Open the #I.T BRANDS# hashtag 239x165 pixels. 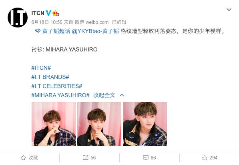pyautogui.click(x=50, y=77)
